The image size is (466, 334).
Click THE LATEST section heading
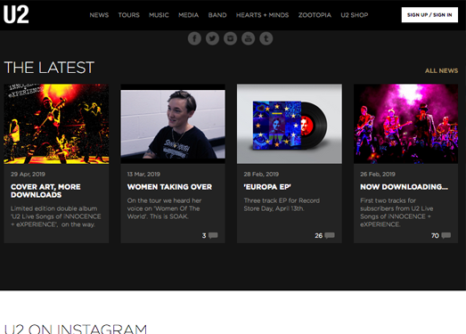click(49, 68)
